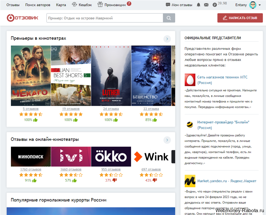
Task: Click the Написать отзыв button
Action: 240,18
